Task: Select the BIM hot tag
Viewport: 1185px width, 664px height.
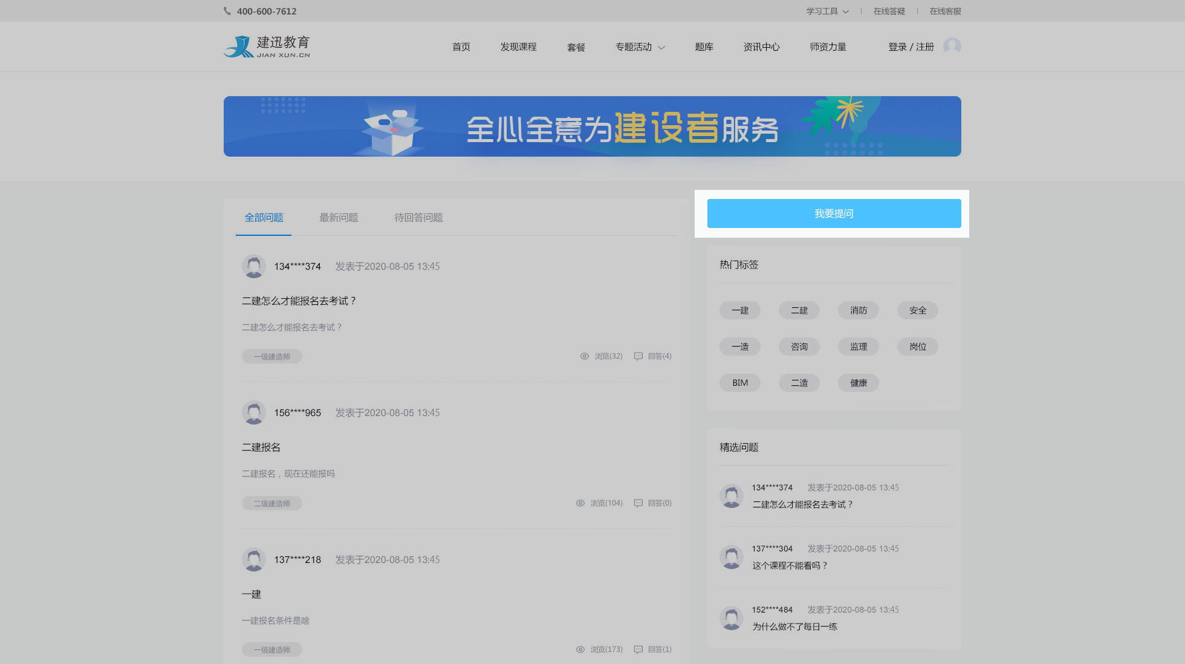Action: 740,383
